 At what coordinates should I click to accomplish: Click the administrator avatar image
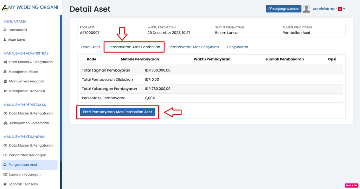[306, 9]
